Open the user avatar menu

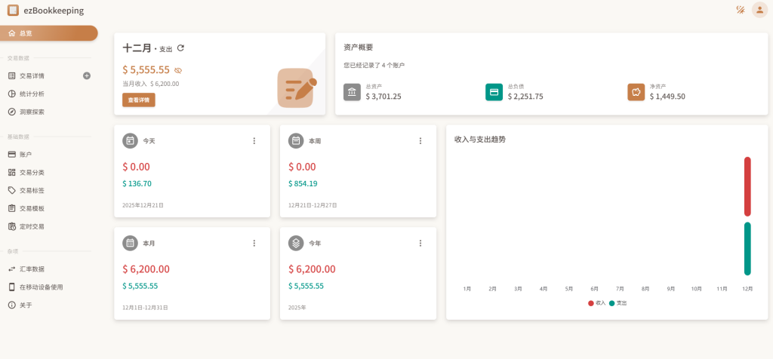point(759,10)
